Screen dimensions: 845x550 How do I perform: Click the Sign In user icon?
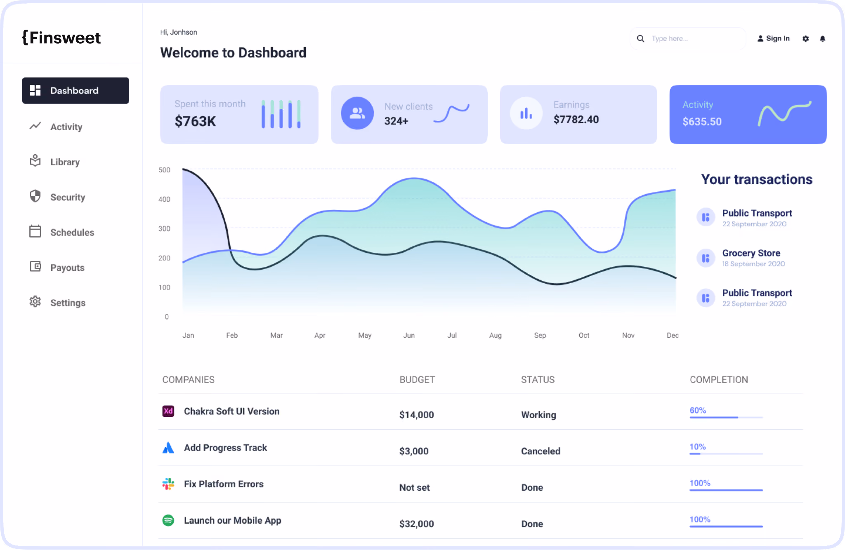tap(760, 38)
